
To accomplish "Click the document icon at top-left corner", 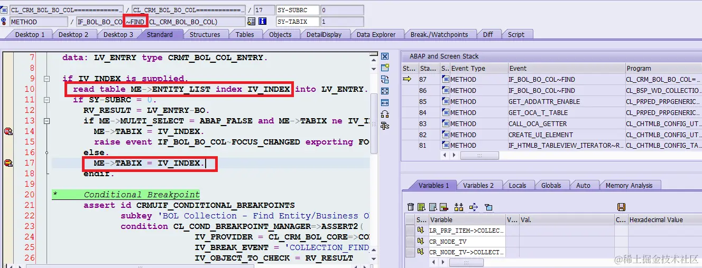I will click(x=4, y=10).
